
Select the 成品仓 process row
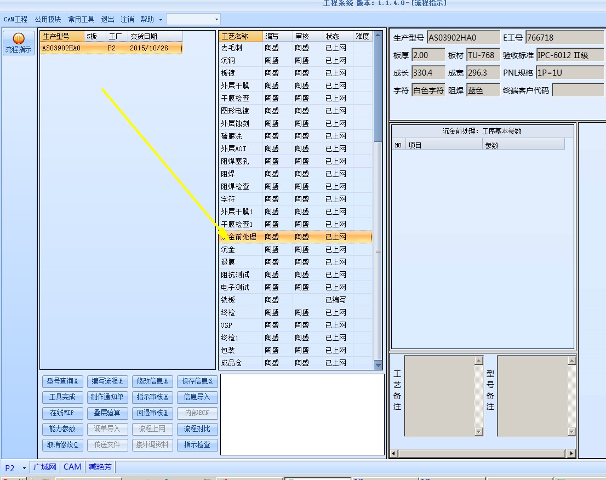[x=295, y=363]
